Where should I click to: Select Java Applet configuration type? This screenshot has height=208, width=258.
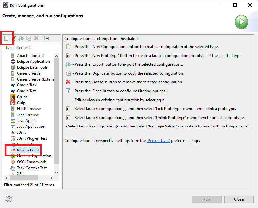(x=27, y=121)
